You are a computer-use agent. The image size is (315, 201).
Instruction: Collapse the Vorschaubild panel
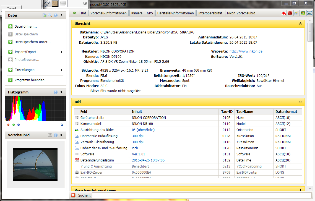(x=61, y=135)
